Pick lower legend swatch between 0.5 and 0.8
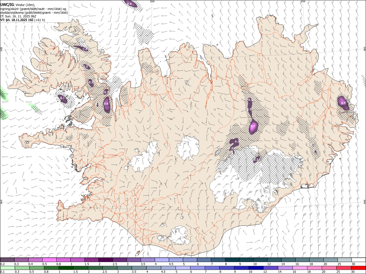Screen dimensions: 366x274 tap(36, 268)
